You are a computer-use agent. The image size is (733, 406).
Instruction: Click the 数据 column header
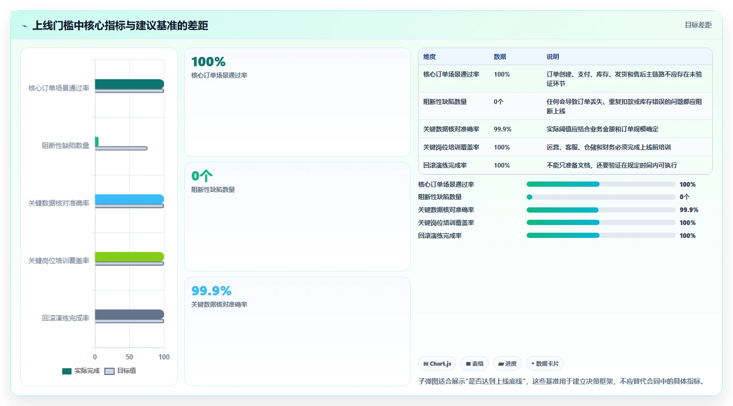(x=500, y=57)
